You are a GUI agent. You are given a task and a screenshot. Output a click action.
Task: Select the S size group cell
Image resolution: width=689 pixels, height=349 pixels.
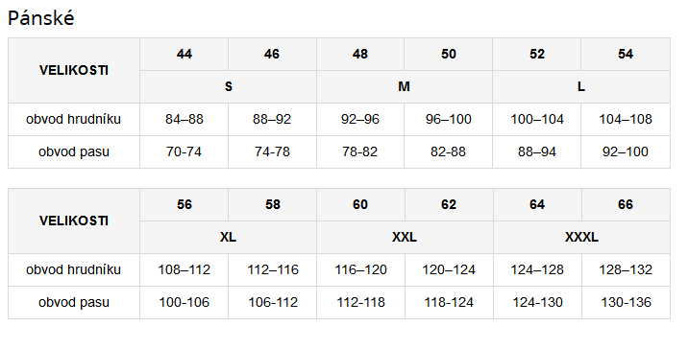pos(228,87)
